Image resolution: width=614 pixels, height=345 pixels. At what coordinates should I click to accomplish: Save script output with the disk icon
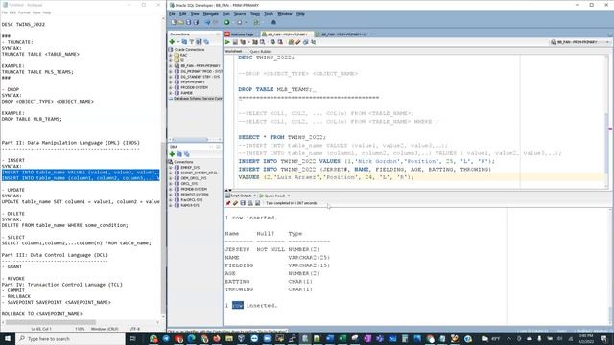click(243, 203)
